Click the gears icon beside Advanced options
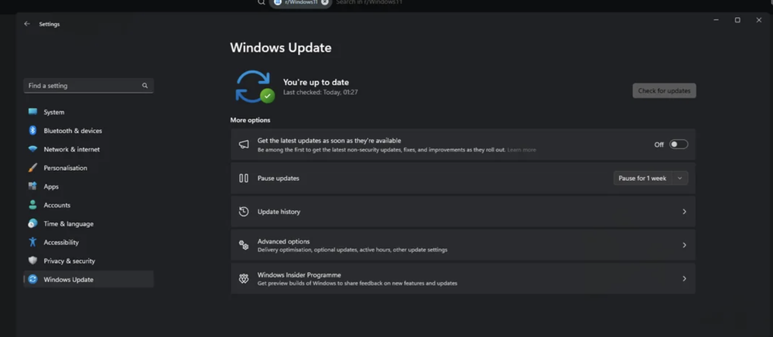This screenshot has width=773, height=337. pos(244,245)
